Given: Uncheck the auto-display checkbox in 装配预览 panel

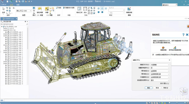Looking at the screenshot, I should [153, 55].
